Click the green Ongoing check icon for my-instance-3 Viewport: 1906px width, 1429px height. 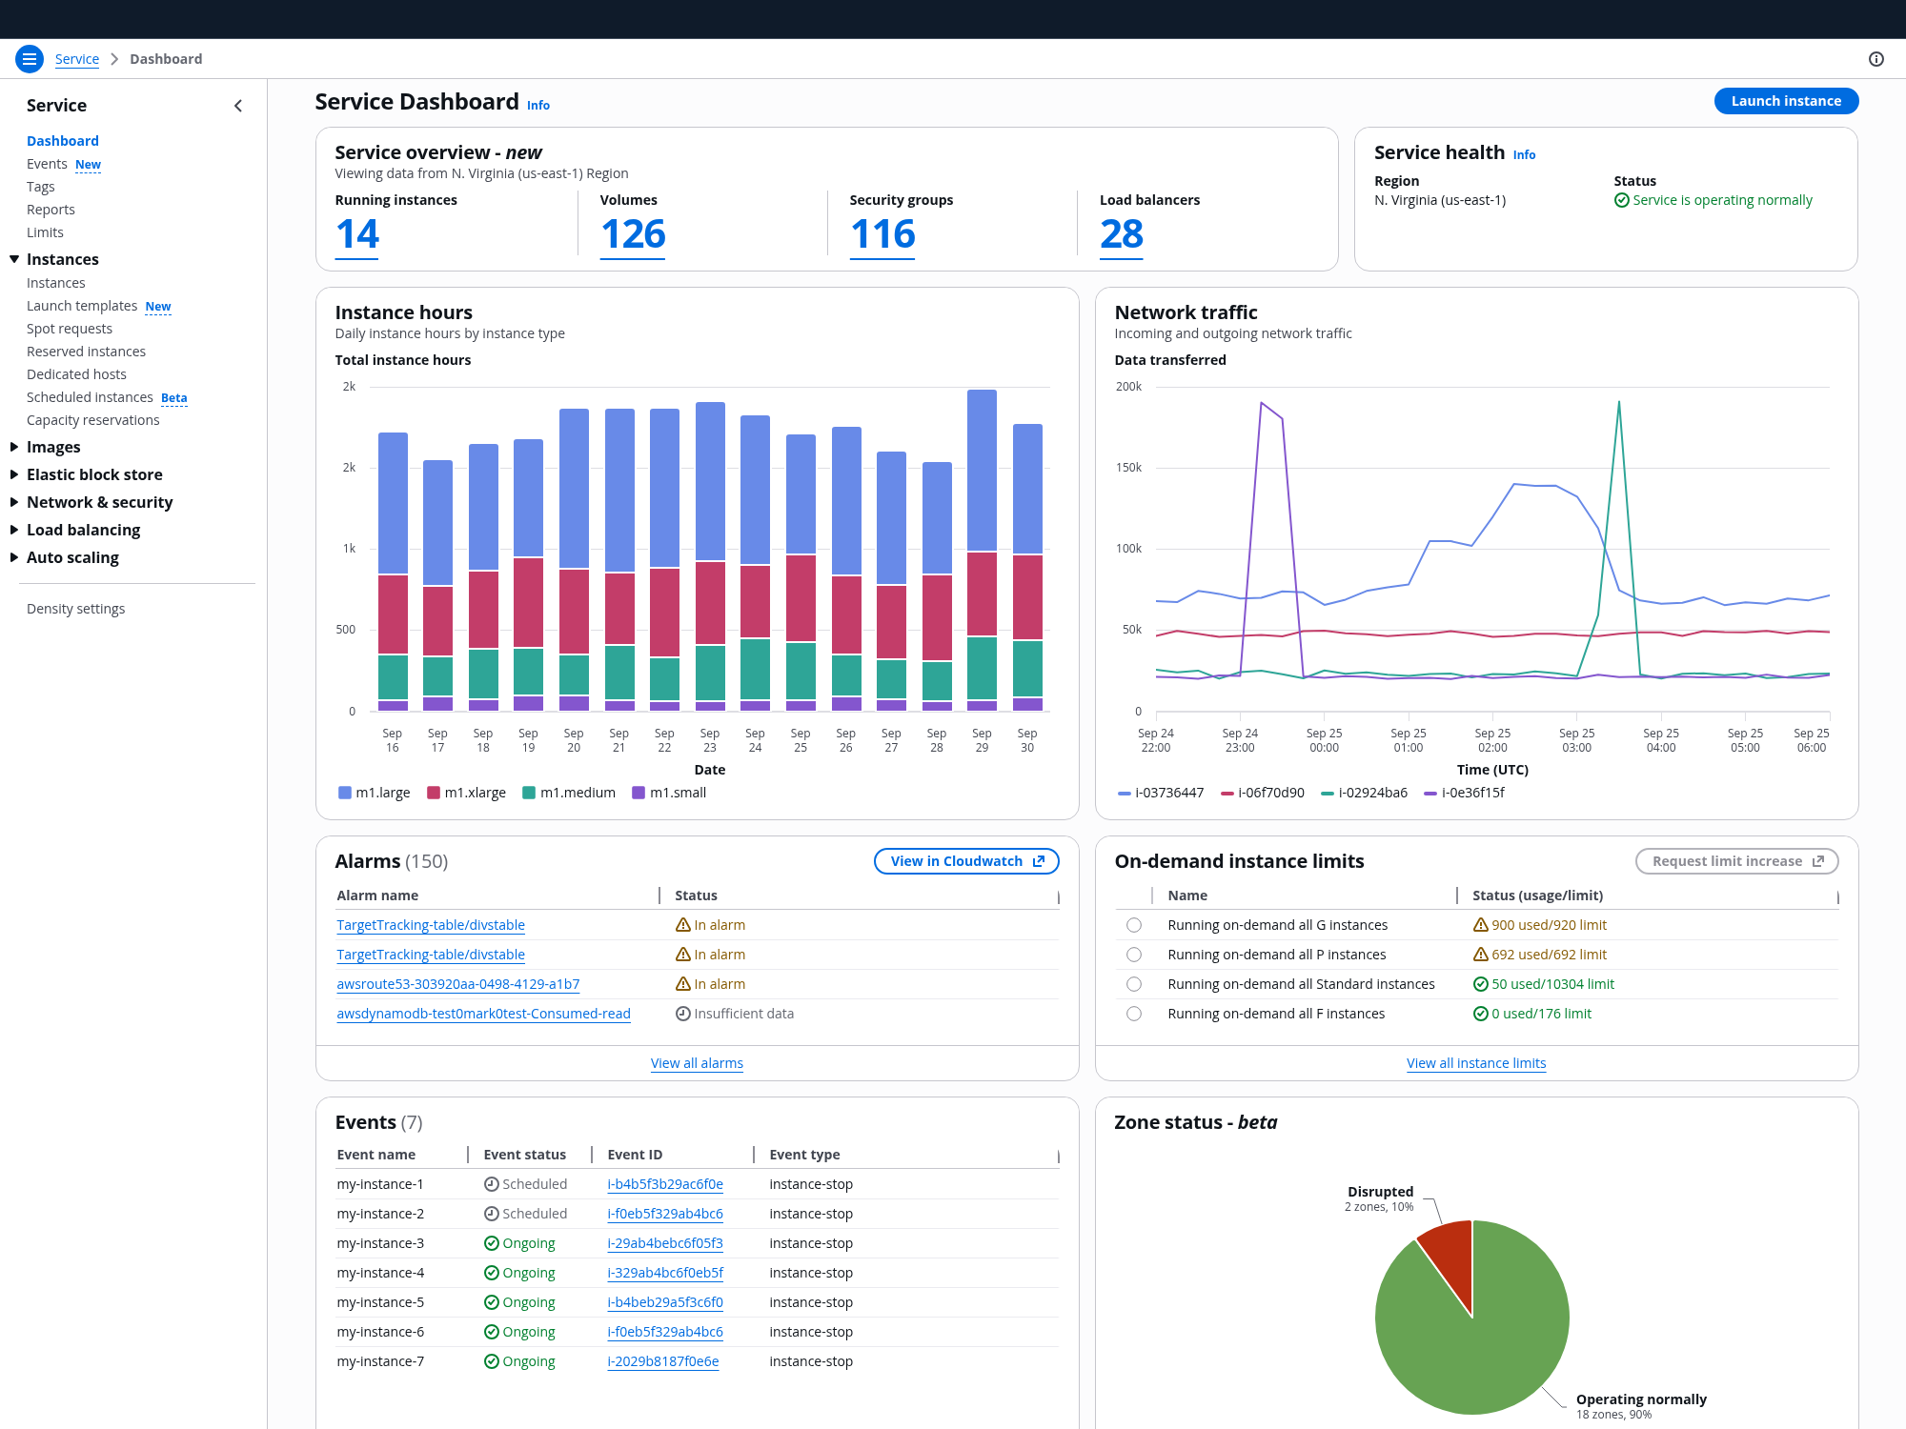click(491, 1243)
